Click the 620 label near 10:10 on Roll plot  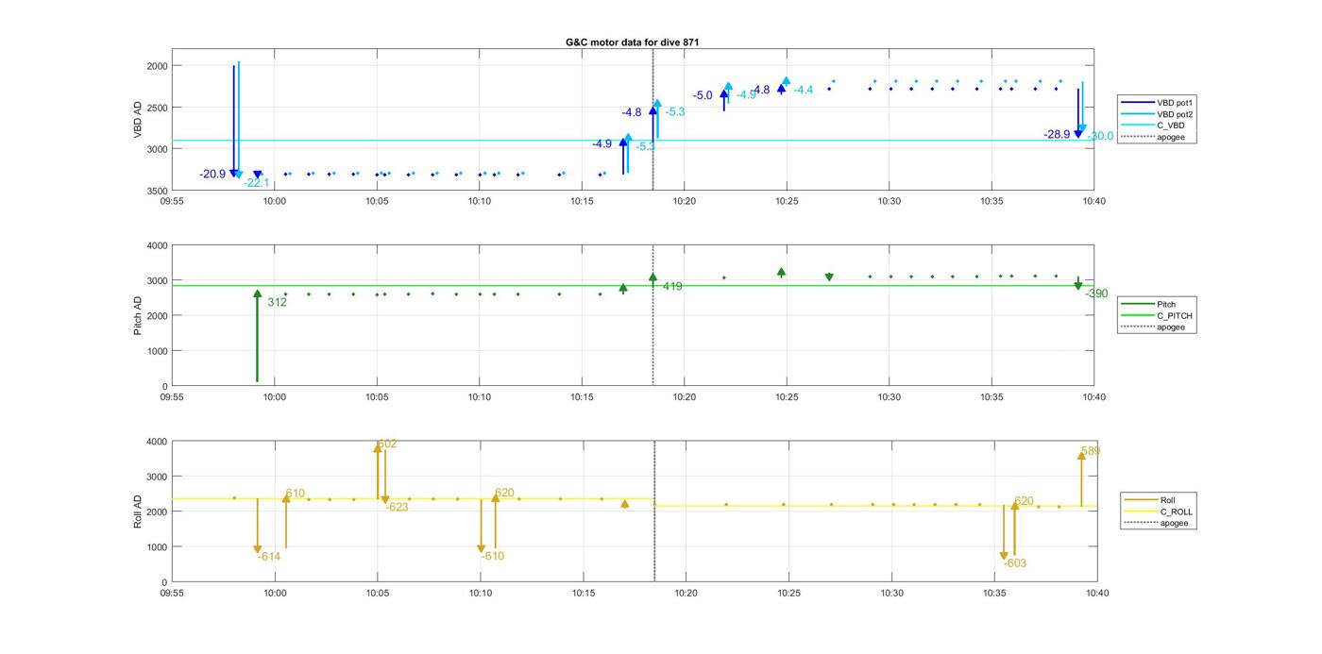tap(504, 493)
